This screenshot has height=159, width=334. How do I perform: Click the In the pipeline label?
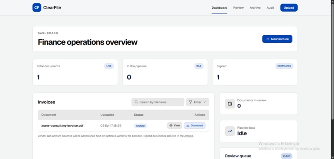(136, 66)
